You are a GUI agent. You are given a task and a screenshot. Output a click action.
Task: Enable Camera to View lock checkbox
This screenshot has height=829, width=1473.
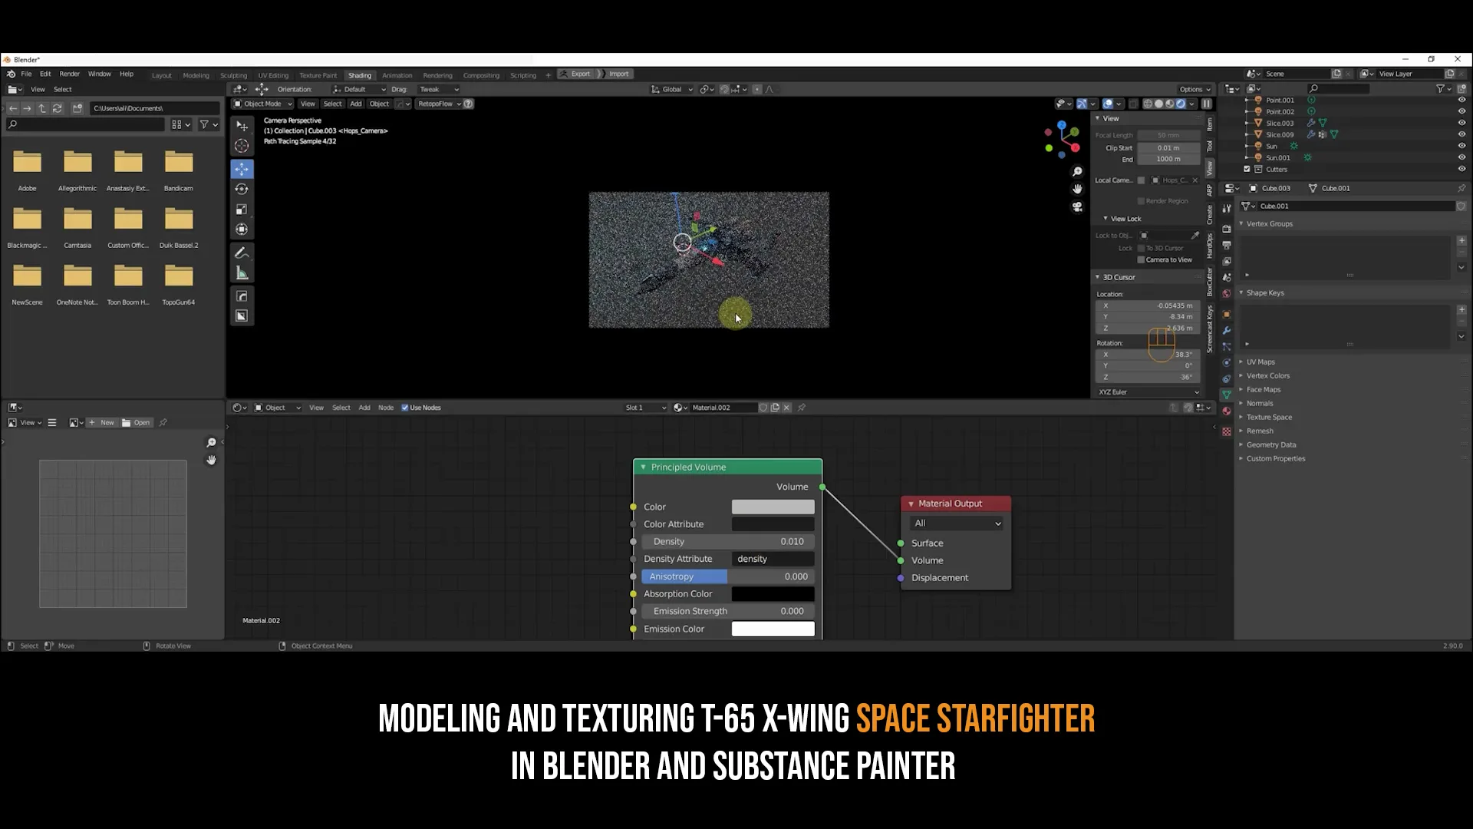click(x=1141, y=259)
